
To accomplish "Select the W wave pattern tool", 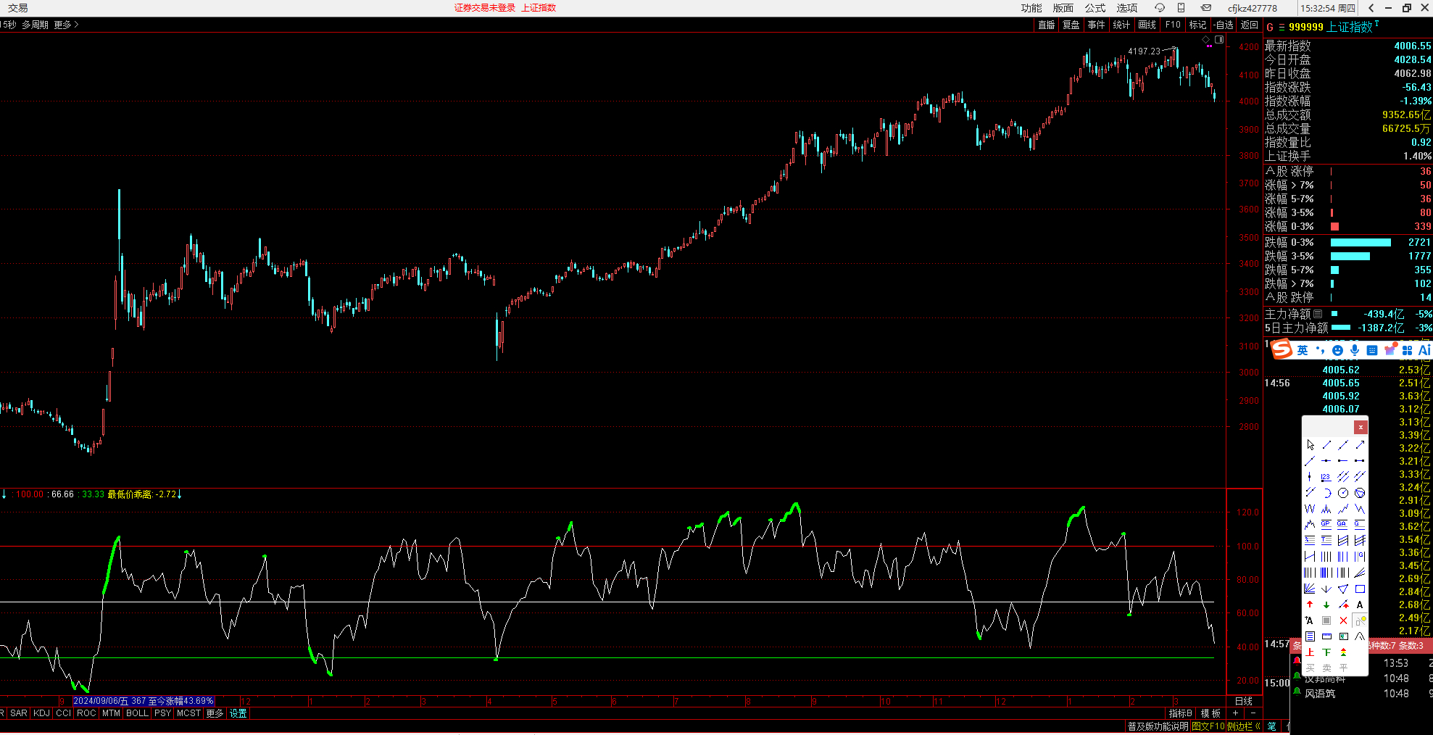I will point(1310,508).
